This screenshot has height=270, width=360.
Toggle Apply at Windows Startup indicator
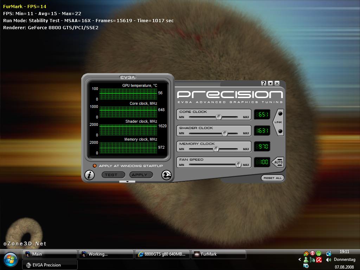point(95,166)
